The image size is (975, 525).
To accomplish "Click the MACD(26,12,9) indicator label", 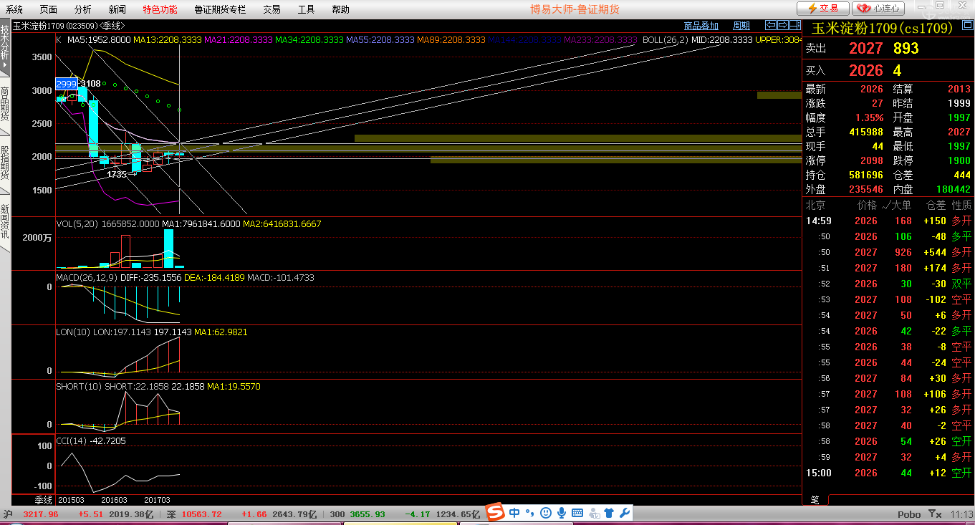I will (88, 277).
